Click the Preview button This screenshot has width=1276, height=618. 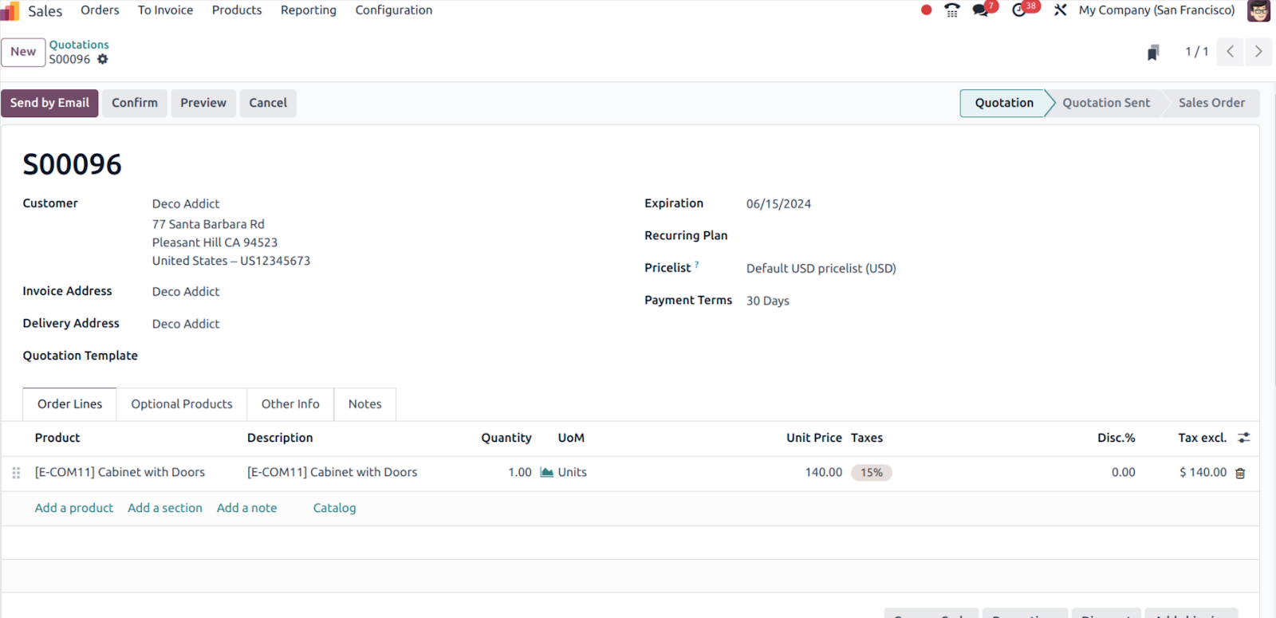(203, 103)
